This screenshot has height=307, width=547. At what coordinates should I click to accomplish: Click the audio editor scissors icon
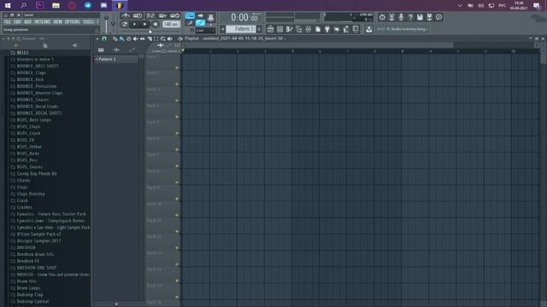(x=391, y=17)
